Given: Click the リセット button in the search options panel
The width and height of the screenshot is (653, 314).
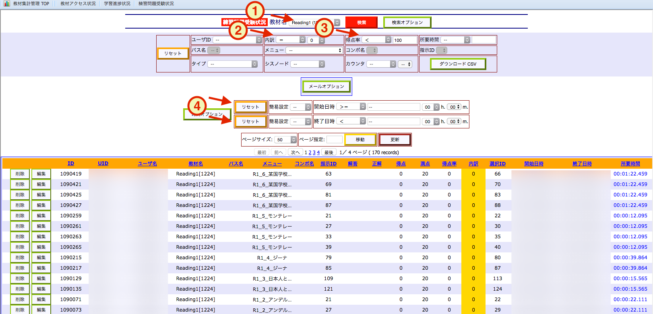Looking at the screenshot, I should pos(173,54).
